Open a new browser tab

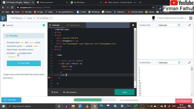(140, 2)
